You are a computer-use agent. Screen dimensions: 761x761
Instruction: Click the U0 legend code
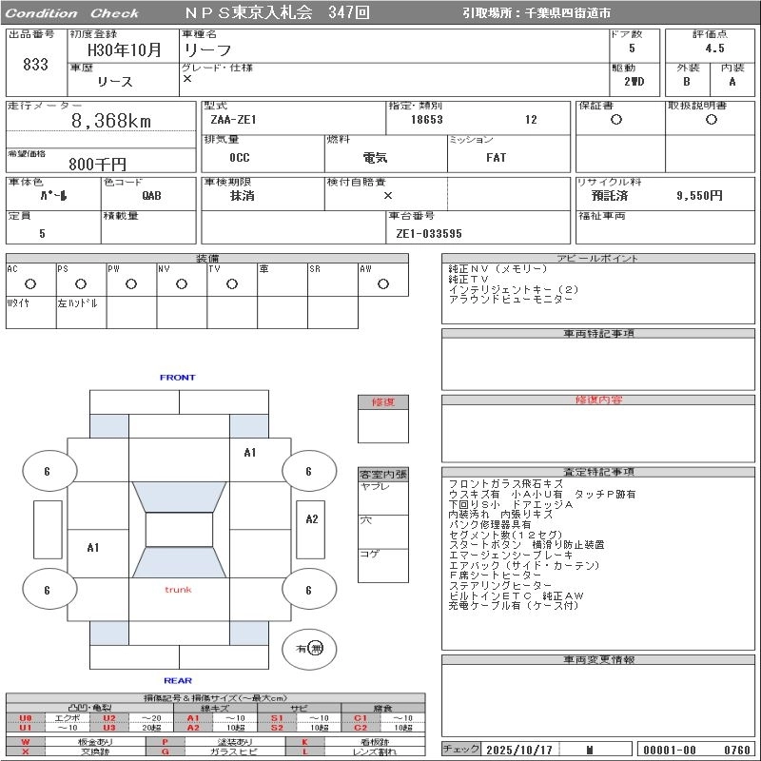pyautogui.click(x=26, y=718)
